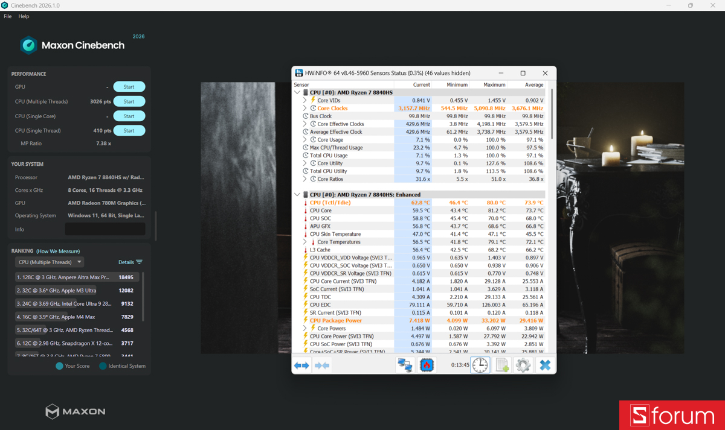Click the Cinebench ranking list scrollbar

[x=143, y=296]
